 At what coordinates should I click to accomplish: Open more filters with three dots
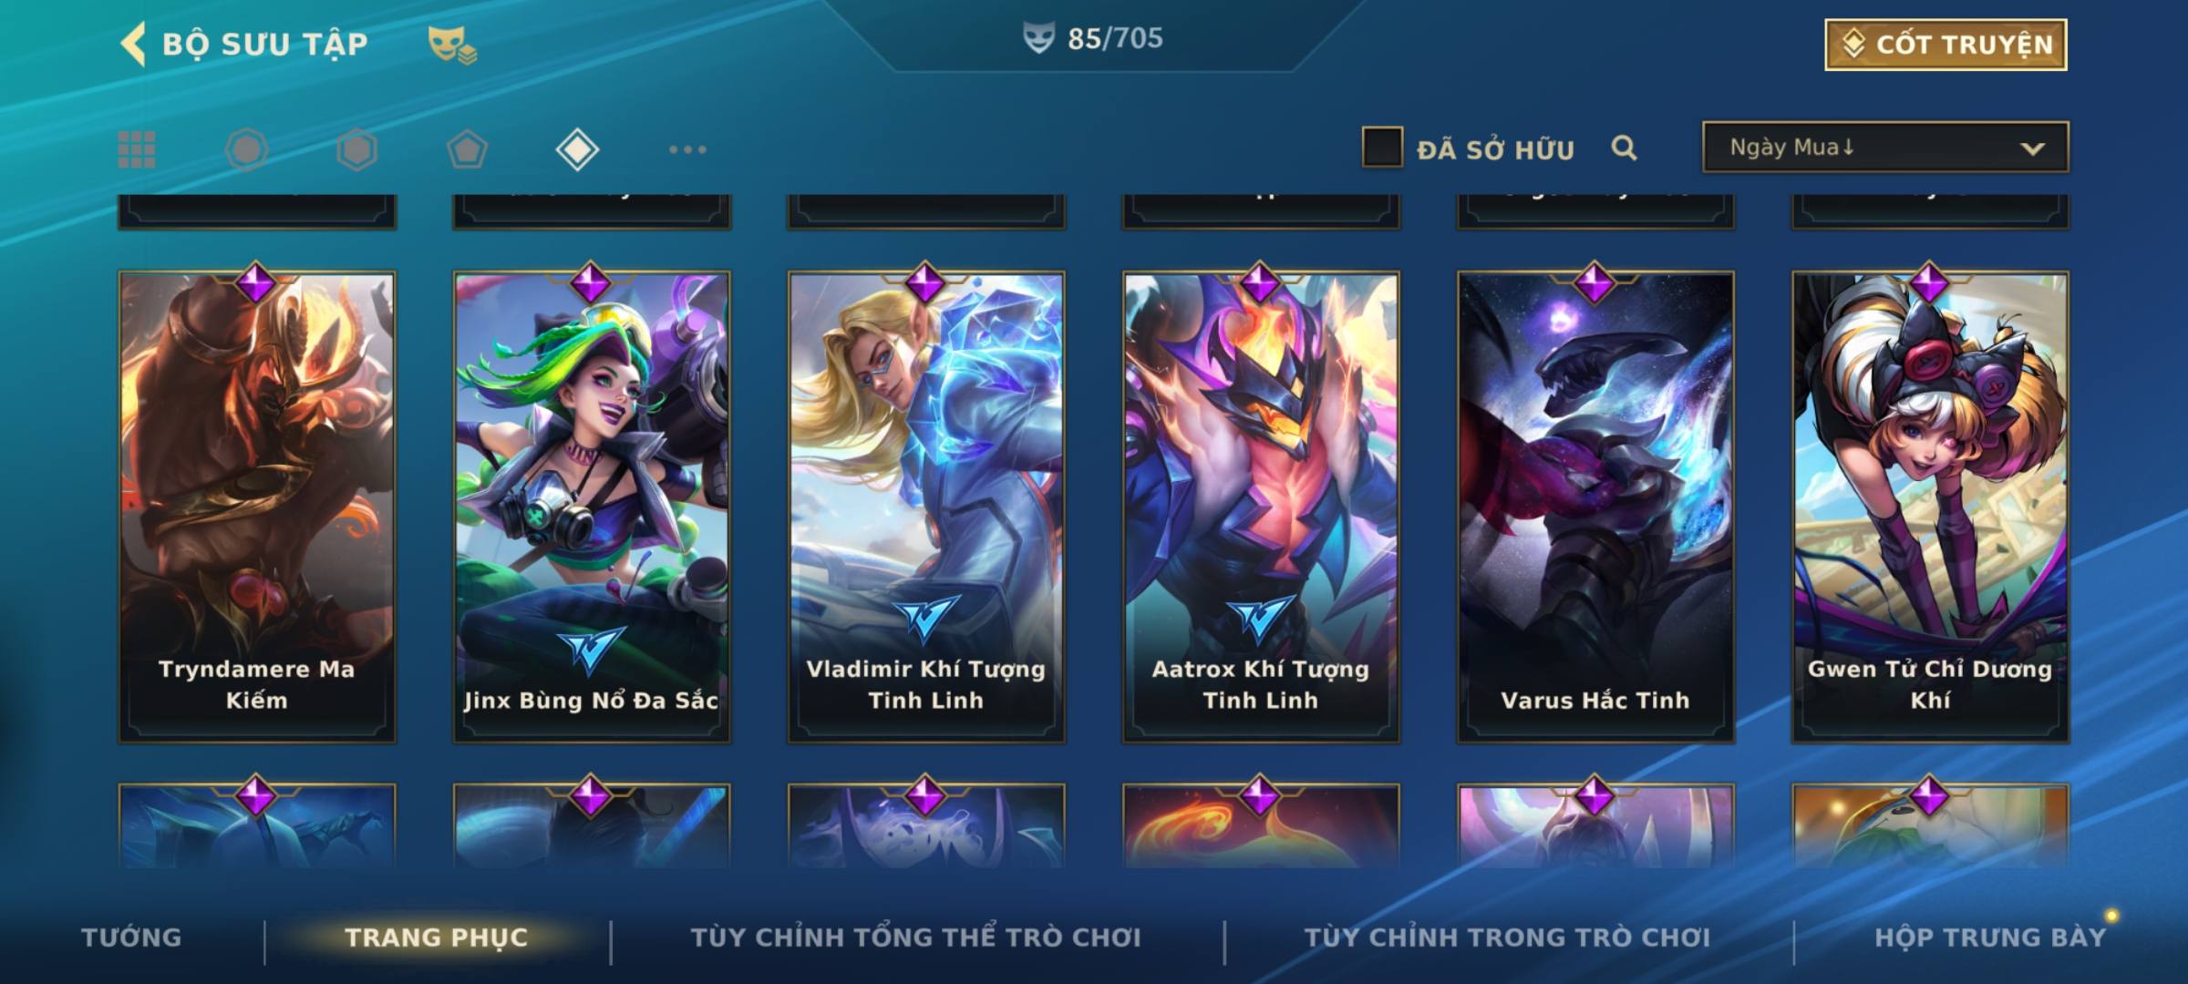[x=687, y=149]
